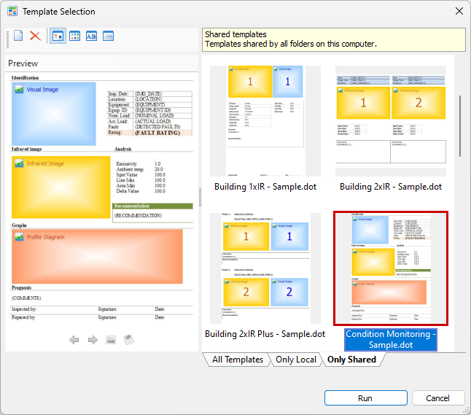Open the Only Local tab
Image resolution: width=471 pixels, height=415 pixels.
click(296, 360)
